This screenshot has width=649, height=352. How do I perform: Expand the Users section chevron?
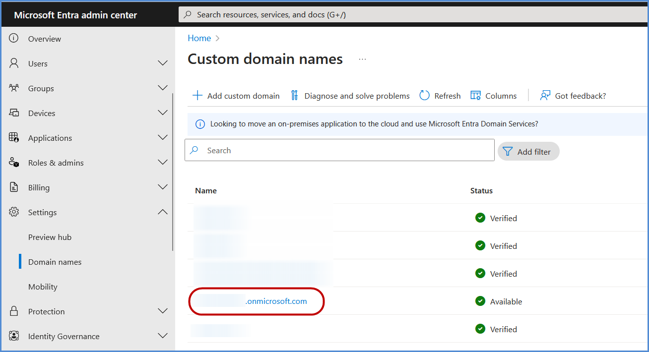click(162, 63)
